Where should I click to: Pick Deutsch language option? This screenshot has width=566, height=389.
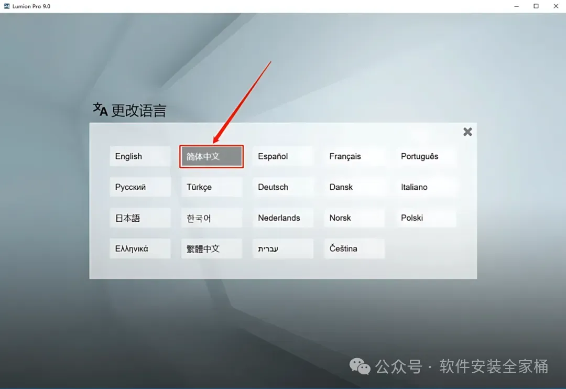pyautogui.click(x=283, y=187)
